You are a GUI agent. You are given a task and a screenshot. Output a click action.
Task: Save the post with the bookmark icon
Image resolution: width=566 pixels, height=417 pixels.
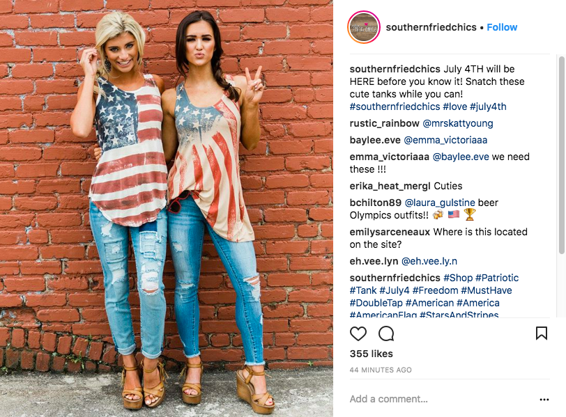pos(541,333)
